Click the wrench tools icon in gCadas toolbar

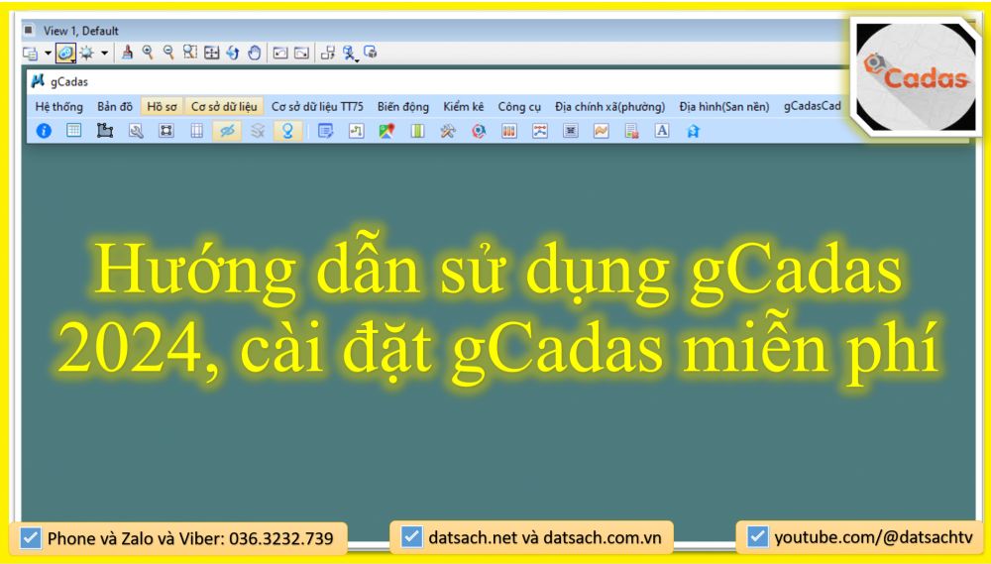[x=448, y=130]
